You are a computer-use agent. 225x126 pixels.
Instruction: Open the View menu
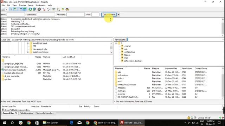tap(14, 5)
